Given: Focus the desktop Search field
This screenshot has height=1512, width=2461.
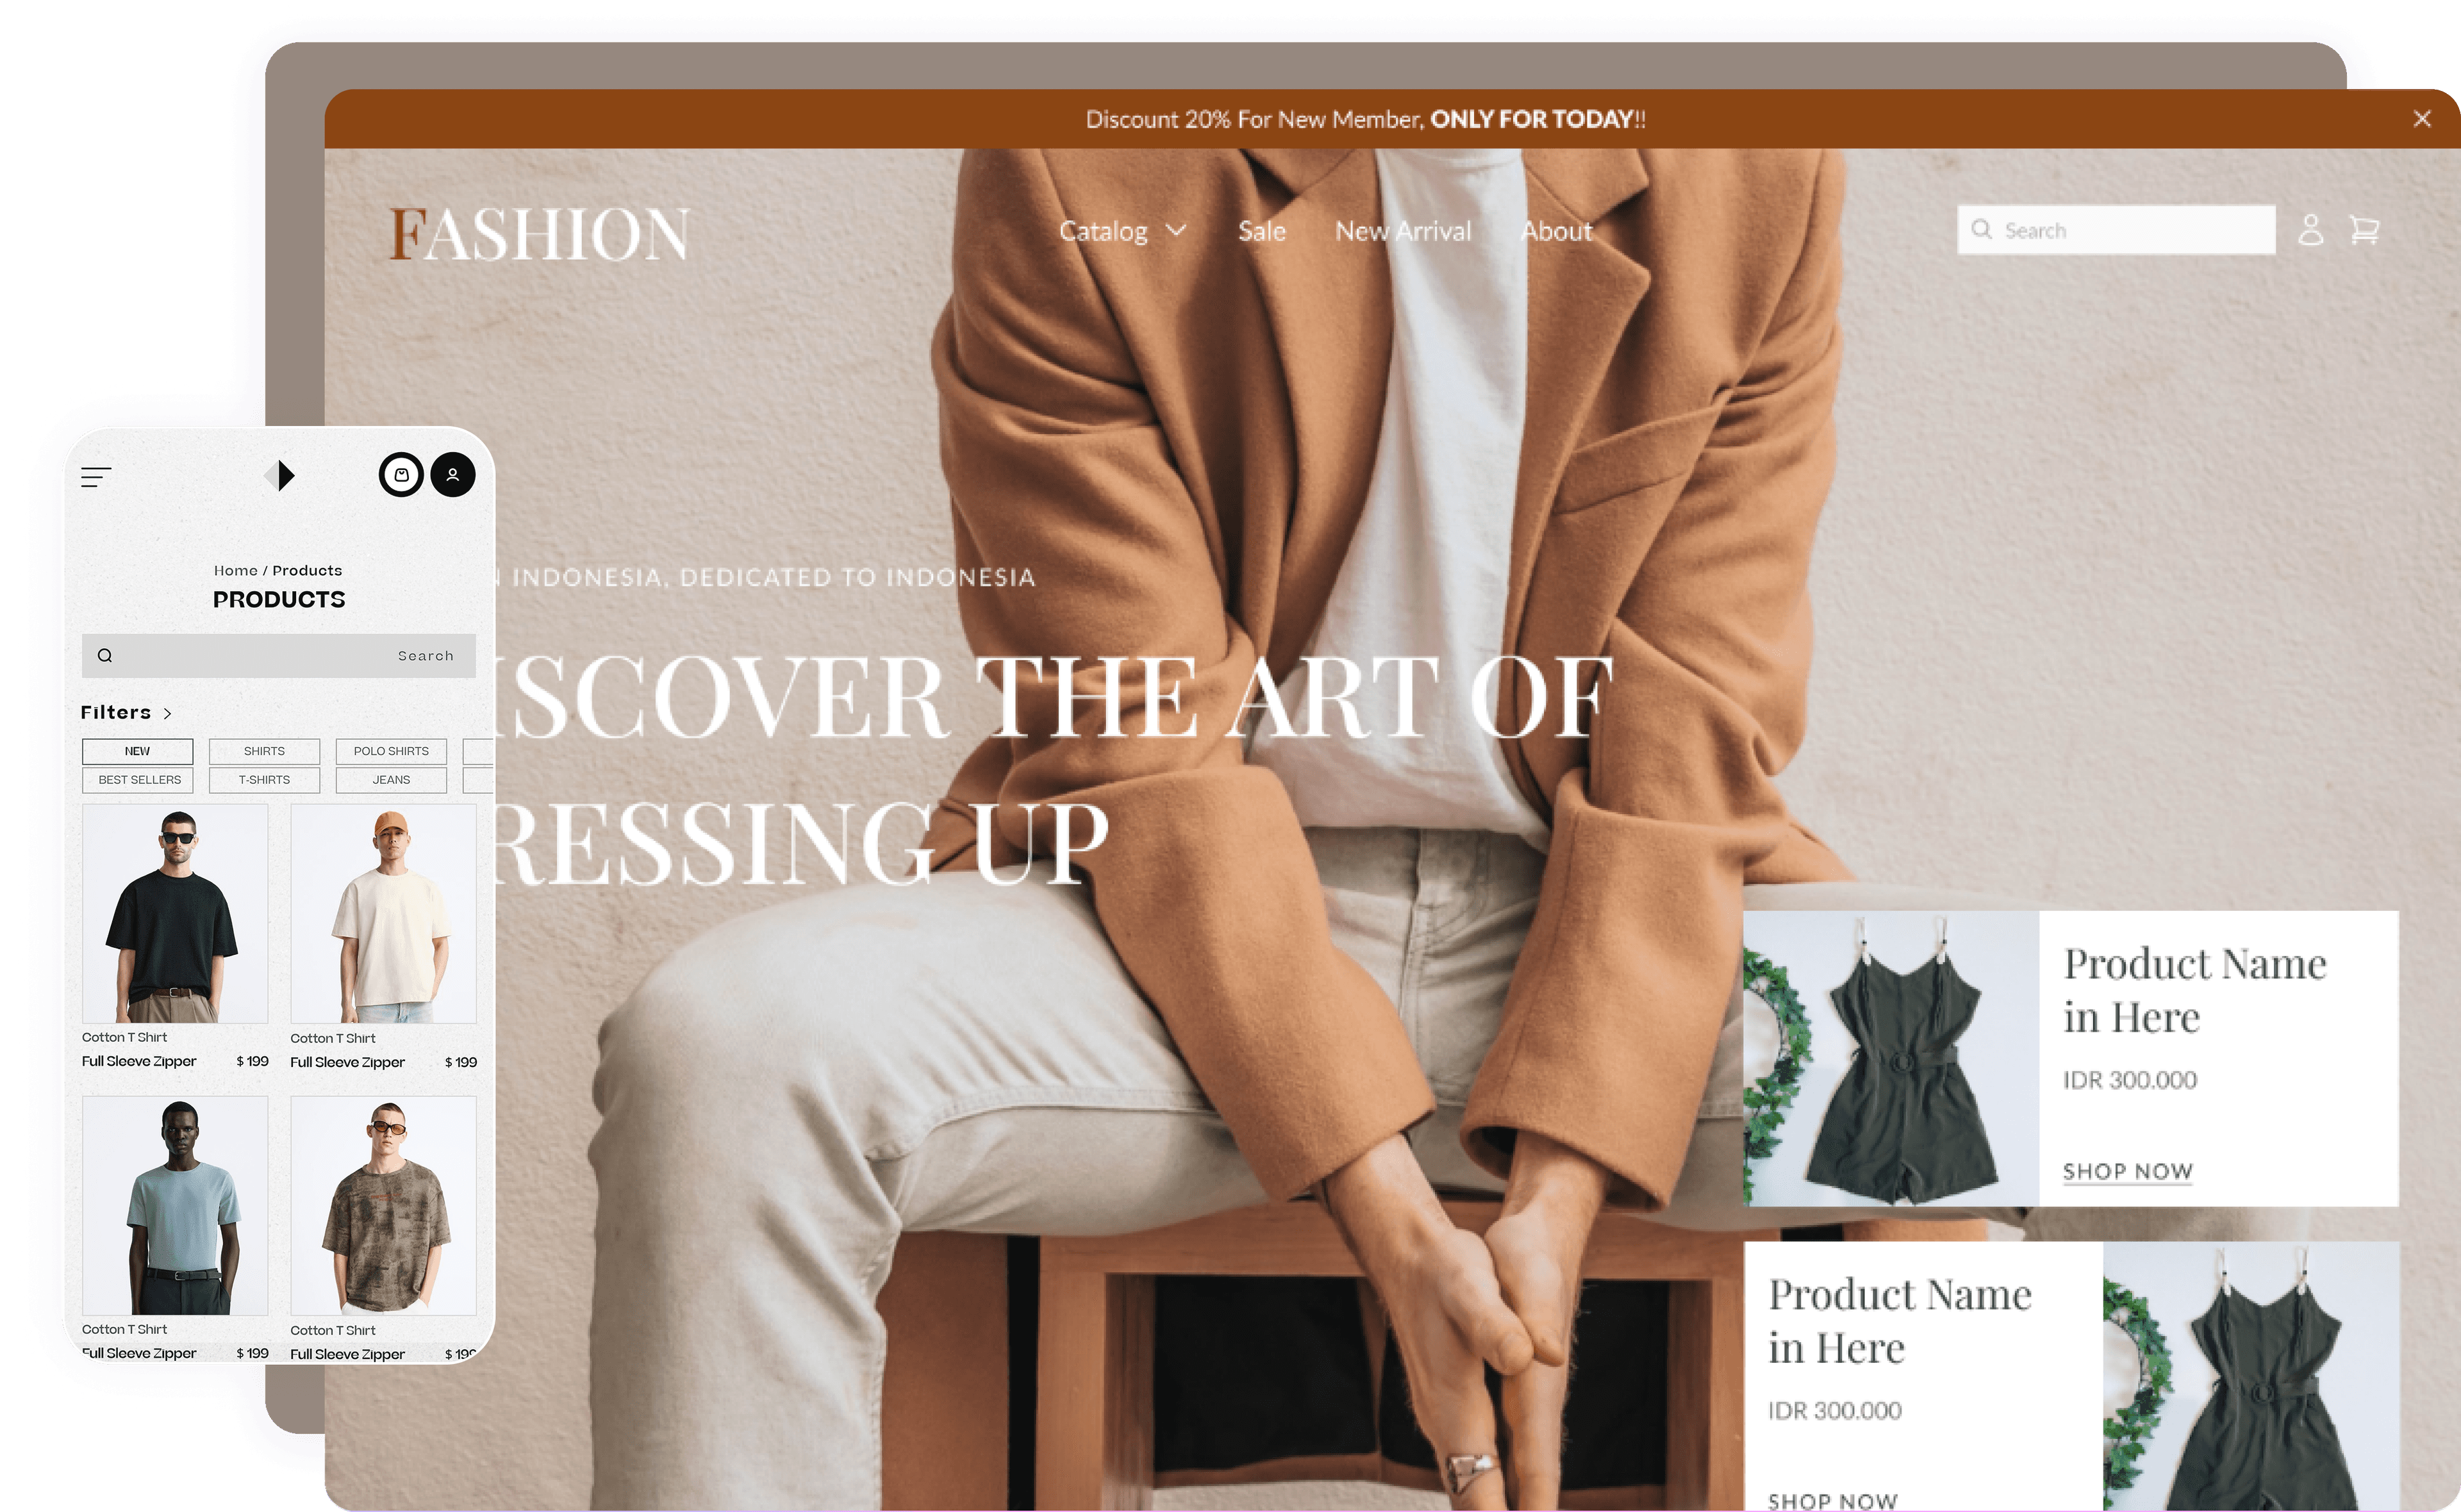Looking at the screenshot, I should click(x=2116, y=230).
